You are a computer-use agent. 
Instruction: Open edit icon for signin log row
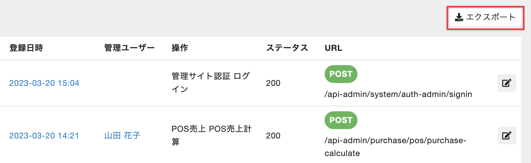pos(507,83)
